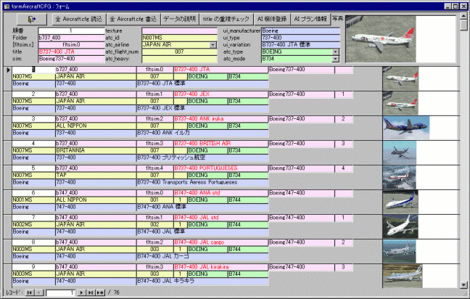Expand the atc_type BOEING dropdown
The height and width of the screenshot is (299, 470).
[x=336, y=52]
